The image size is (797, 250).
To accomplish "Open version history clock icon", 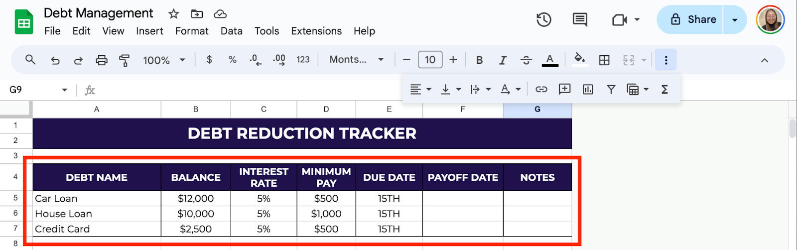I will tap(543, 20).
